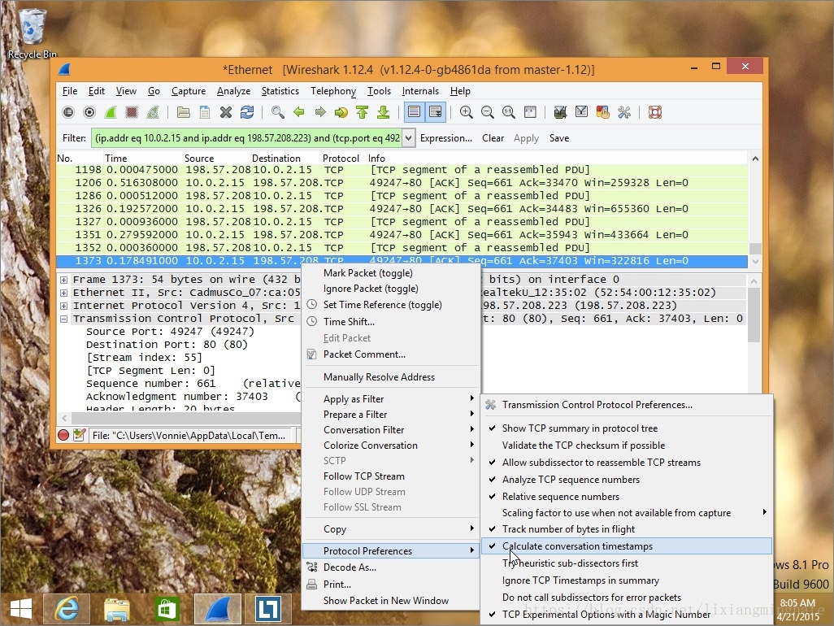Edit capture comments in status bar
Screen dimensions: 834x626
[79, 435]
